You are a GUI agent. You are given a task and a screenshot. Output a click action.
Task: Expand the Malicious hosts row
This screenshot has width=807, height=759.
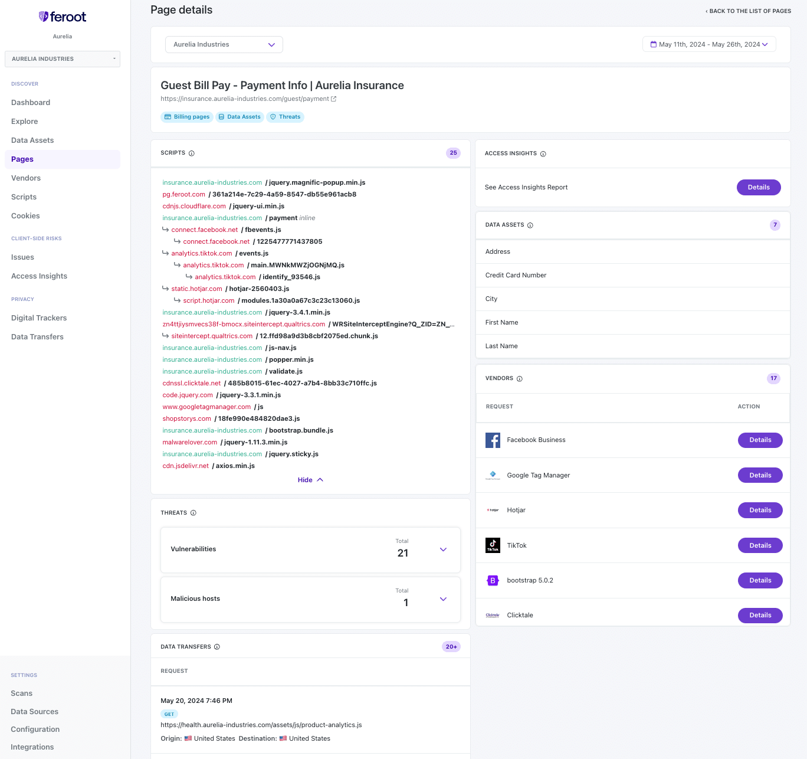444,599
